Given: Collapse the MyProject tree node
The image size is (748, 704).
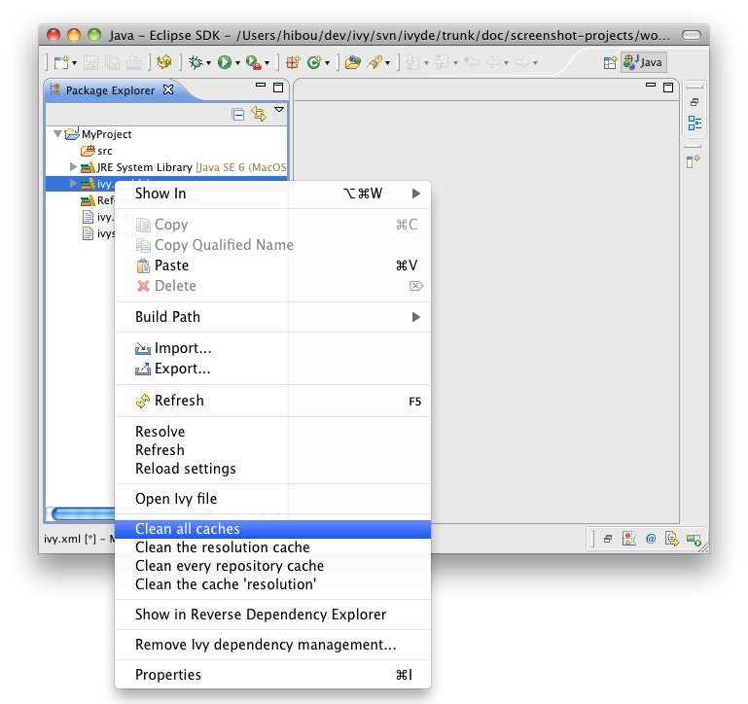Looking at the screenshot, I should click(x=58, y=134).
